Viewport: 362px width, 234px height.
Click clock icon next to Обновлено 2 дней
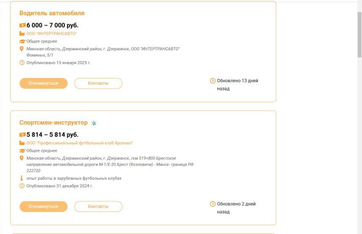tap(213, 204)
